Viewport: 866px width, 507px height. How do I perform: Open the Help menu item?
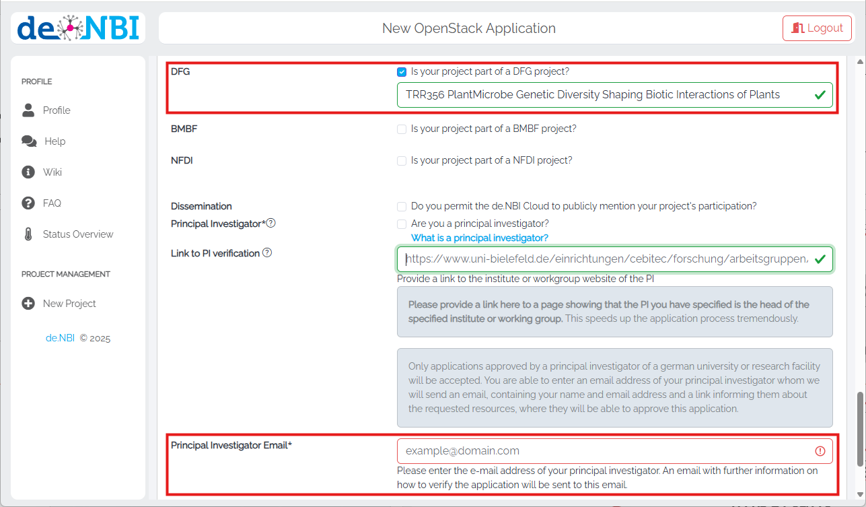point(55,141)
